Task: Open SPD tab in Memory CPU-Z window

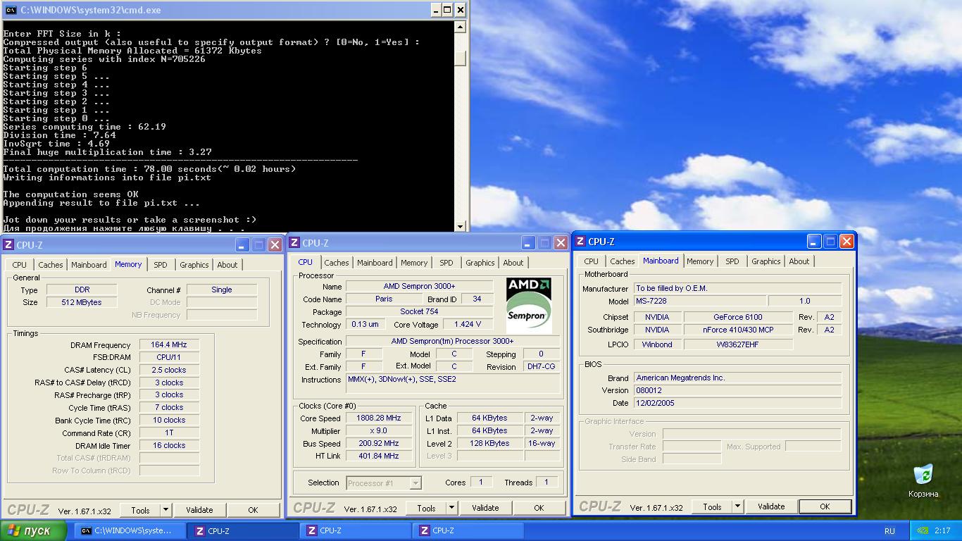Action: click(161, 265)
